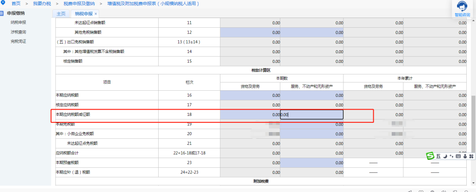Click 栏次 number 15 cell
Viewport: 476px width, 192px height.
(190, 61)
